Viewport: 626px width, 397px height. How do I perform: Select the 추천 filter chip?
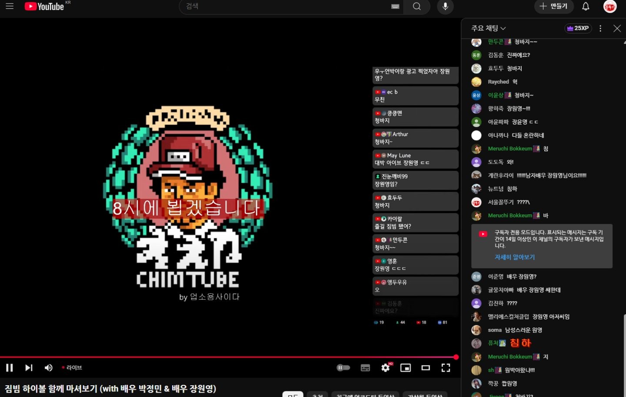pyautogui.click(x=318, y=395)
